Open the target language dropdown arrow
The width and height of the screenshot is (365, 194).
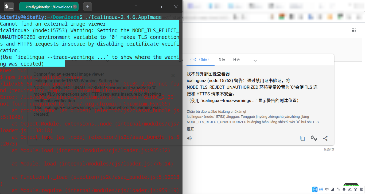coord(255,60)
